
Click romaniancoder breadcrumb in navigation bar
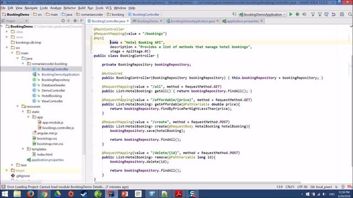click(x=89, y=14)
